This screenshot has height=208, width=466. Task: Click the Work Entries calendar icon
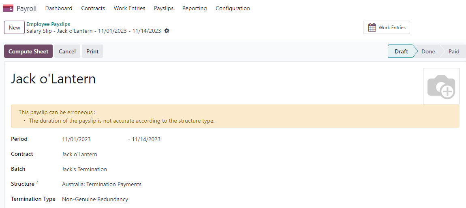point(372,28)
